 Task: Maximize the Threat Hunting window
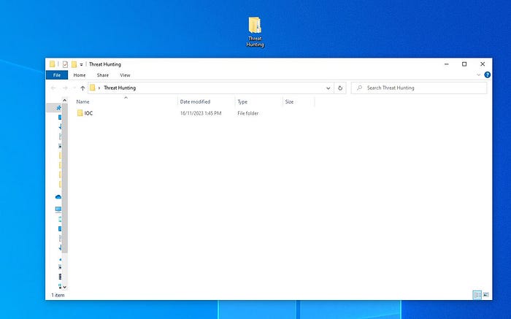pyautogui.click(x=464, y=64)
